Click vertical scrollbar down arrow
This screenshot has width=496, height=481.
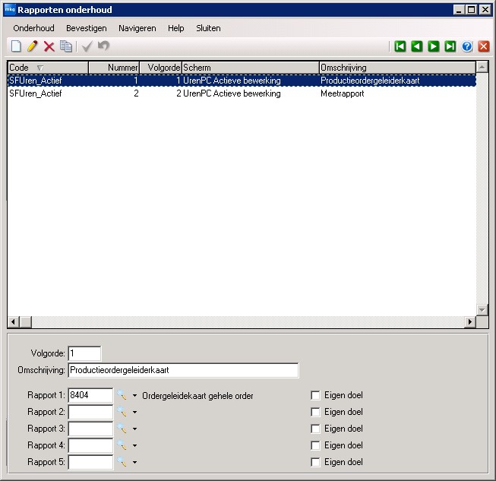482,310
